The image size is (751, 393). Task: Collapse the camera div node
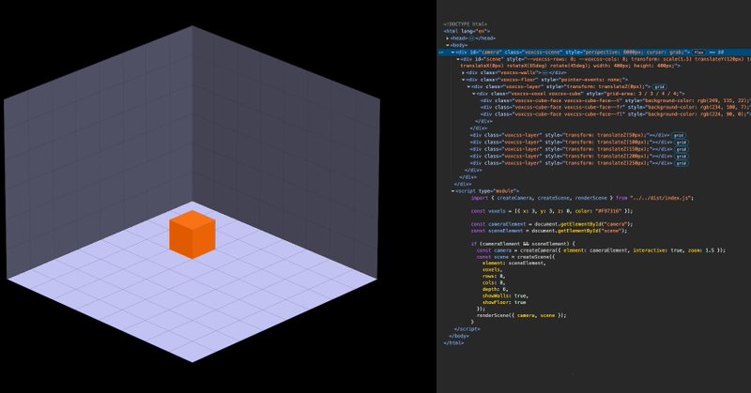452,53
